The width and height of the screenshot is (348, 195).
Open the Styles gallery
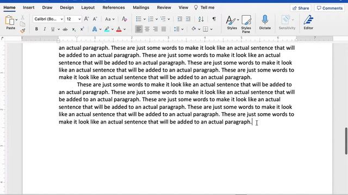click(232, 23)
